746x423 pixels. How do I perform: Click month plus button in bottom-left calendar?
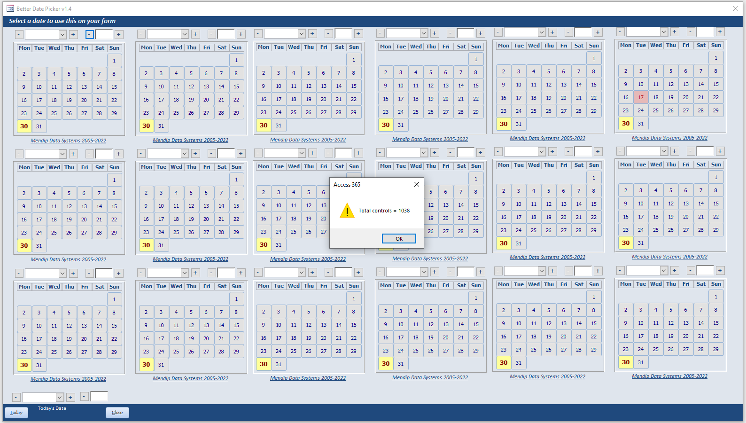click(x=73, y=274)
